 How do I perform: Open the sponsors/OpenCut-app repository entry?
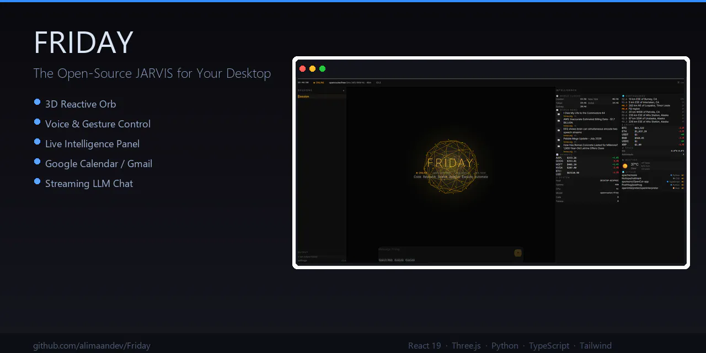click(x=653, y=181)
